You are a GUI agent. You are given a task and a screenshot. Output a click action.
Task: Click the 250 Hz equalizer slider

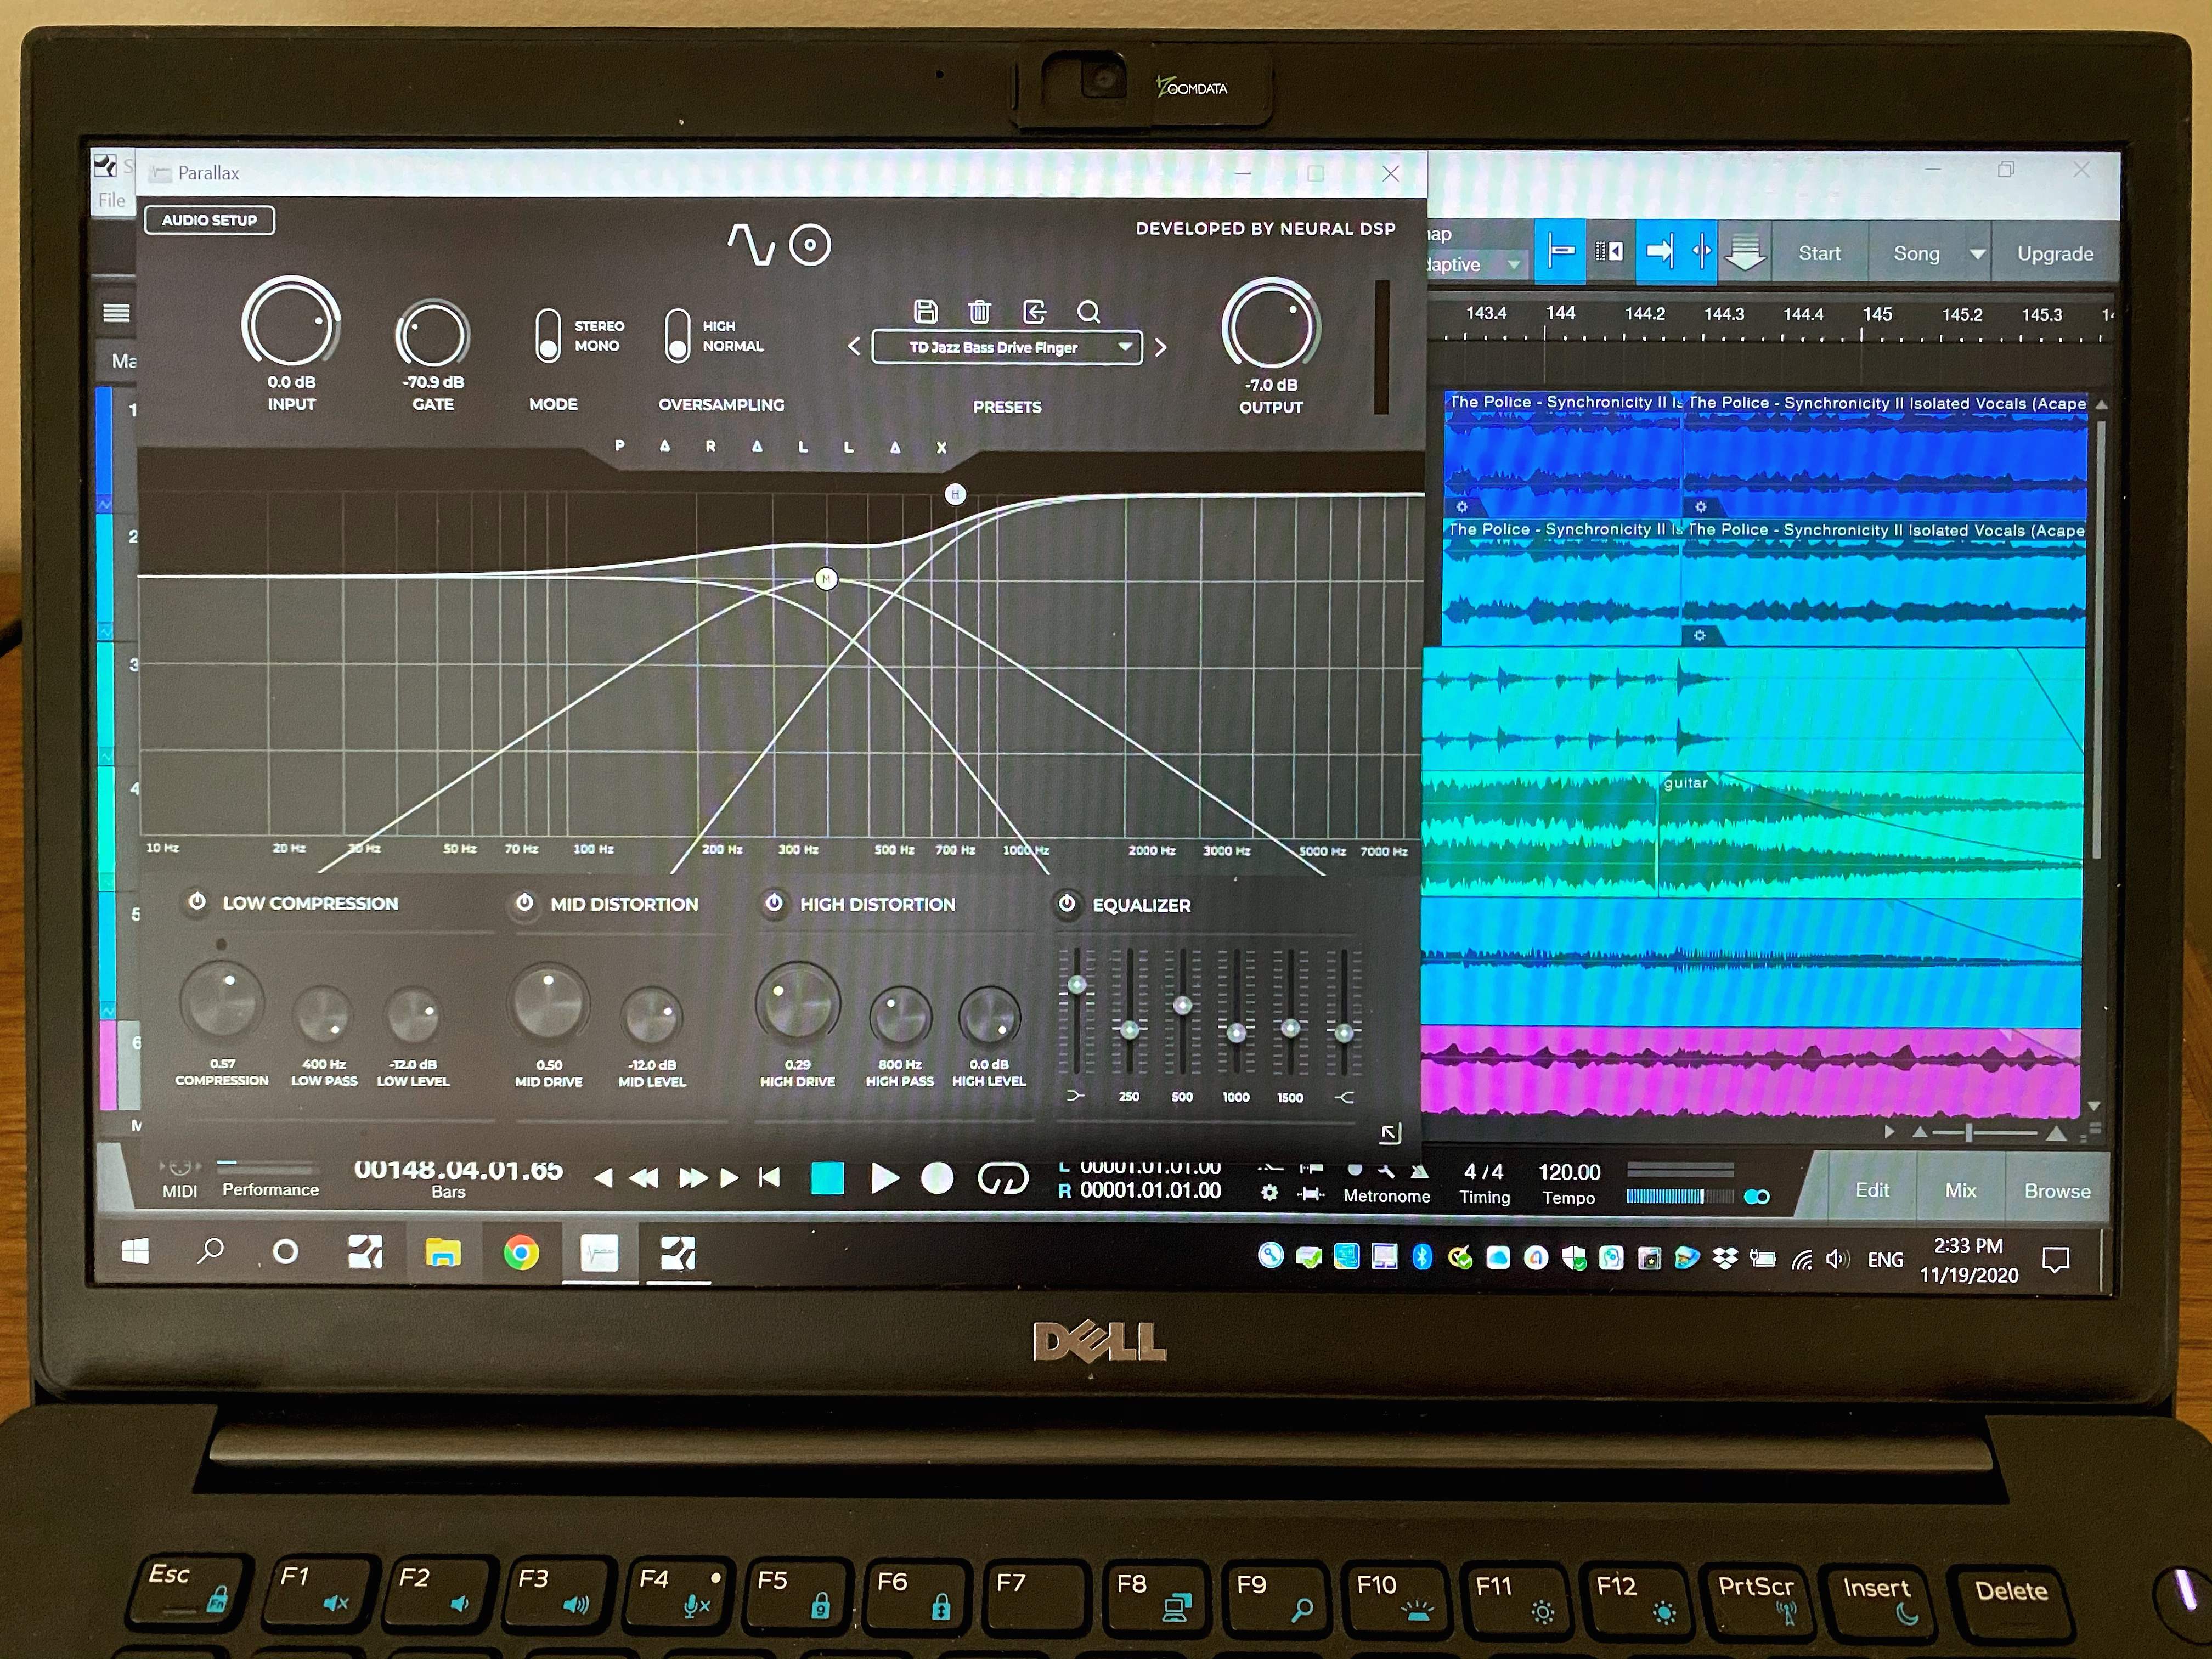point(1129,1029)
